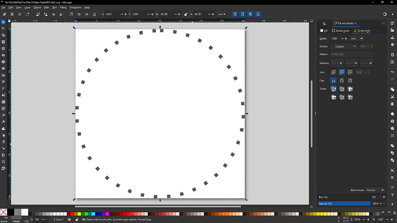Screen dimensions: 397x223
Task: Select the Text tool
Action: coord(3,95)
